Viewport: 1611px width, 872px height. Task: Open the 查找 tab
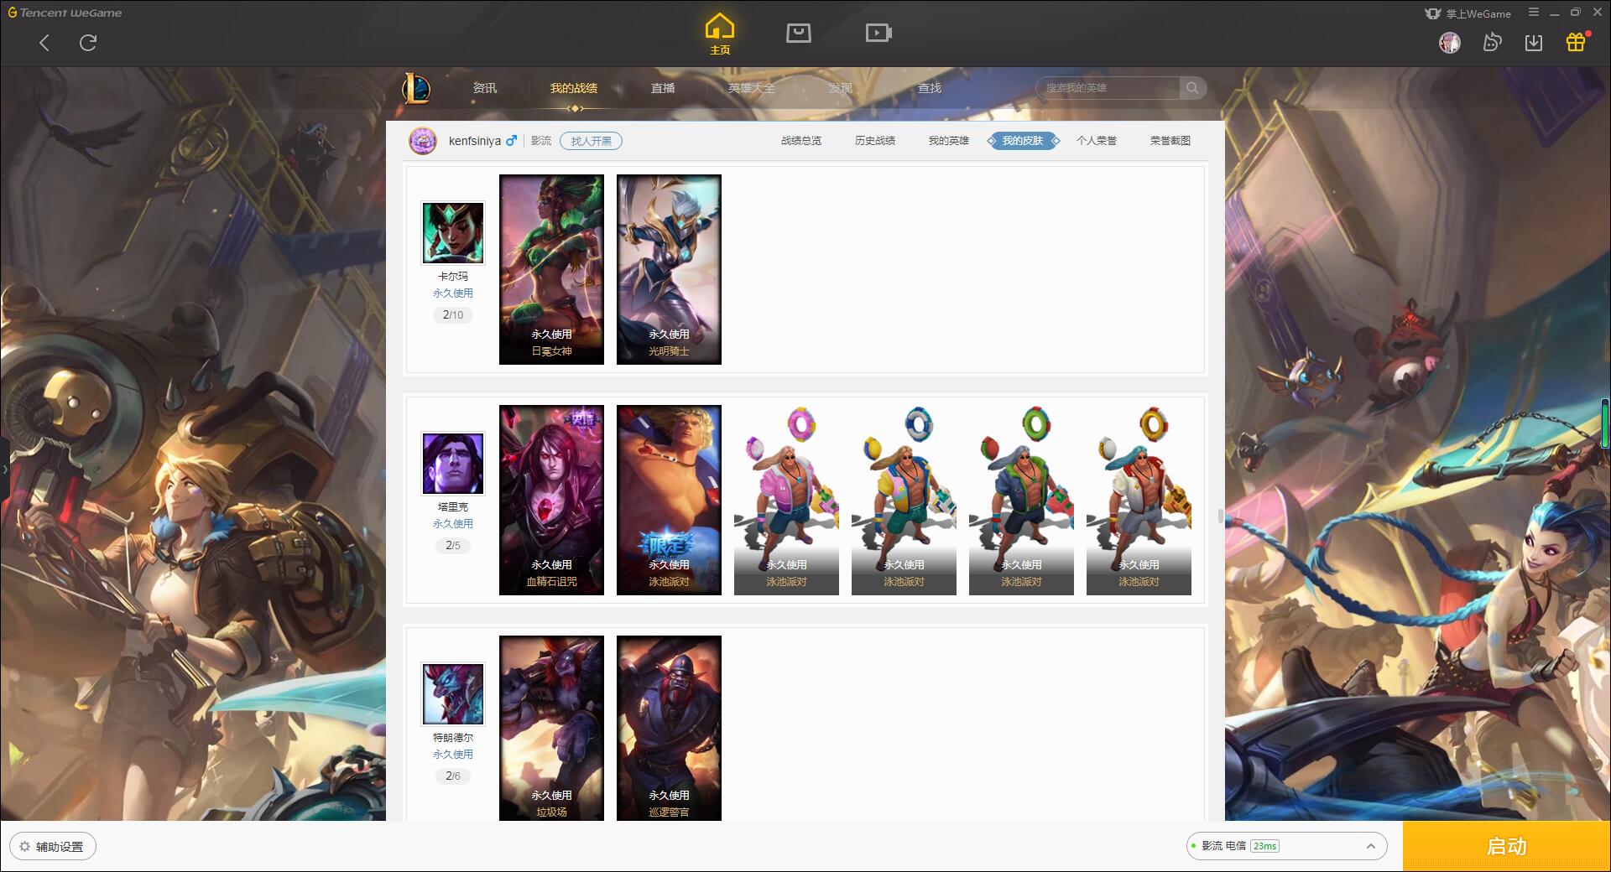click(x=930, y=88)
